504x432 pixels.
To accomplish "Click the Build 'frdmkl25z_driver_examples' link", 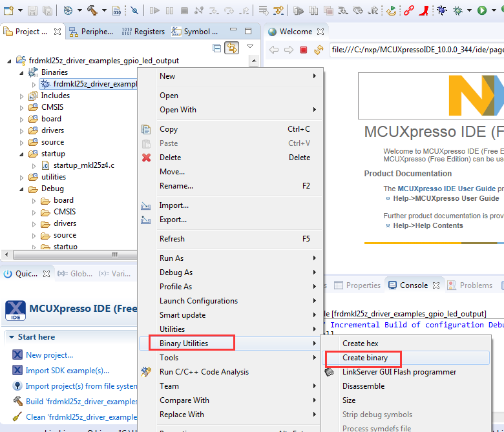I will (81, 402).
